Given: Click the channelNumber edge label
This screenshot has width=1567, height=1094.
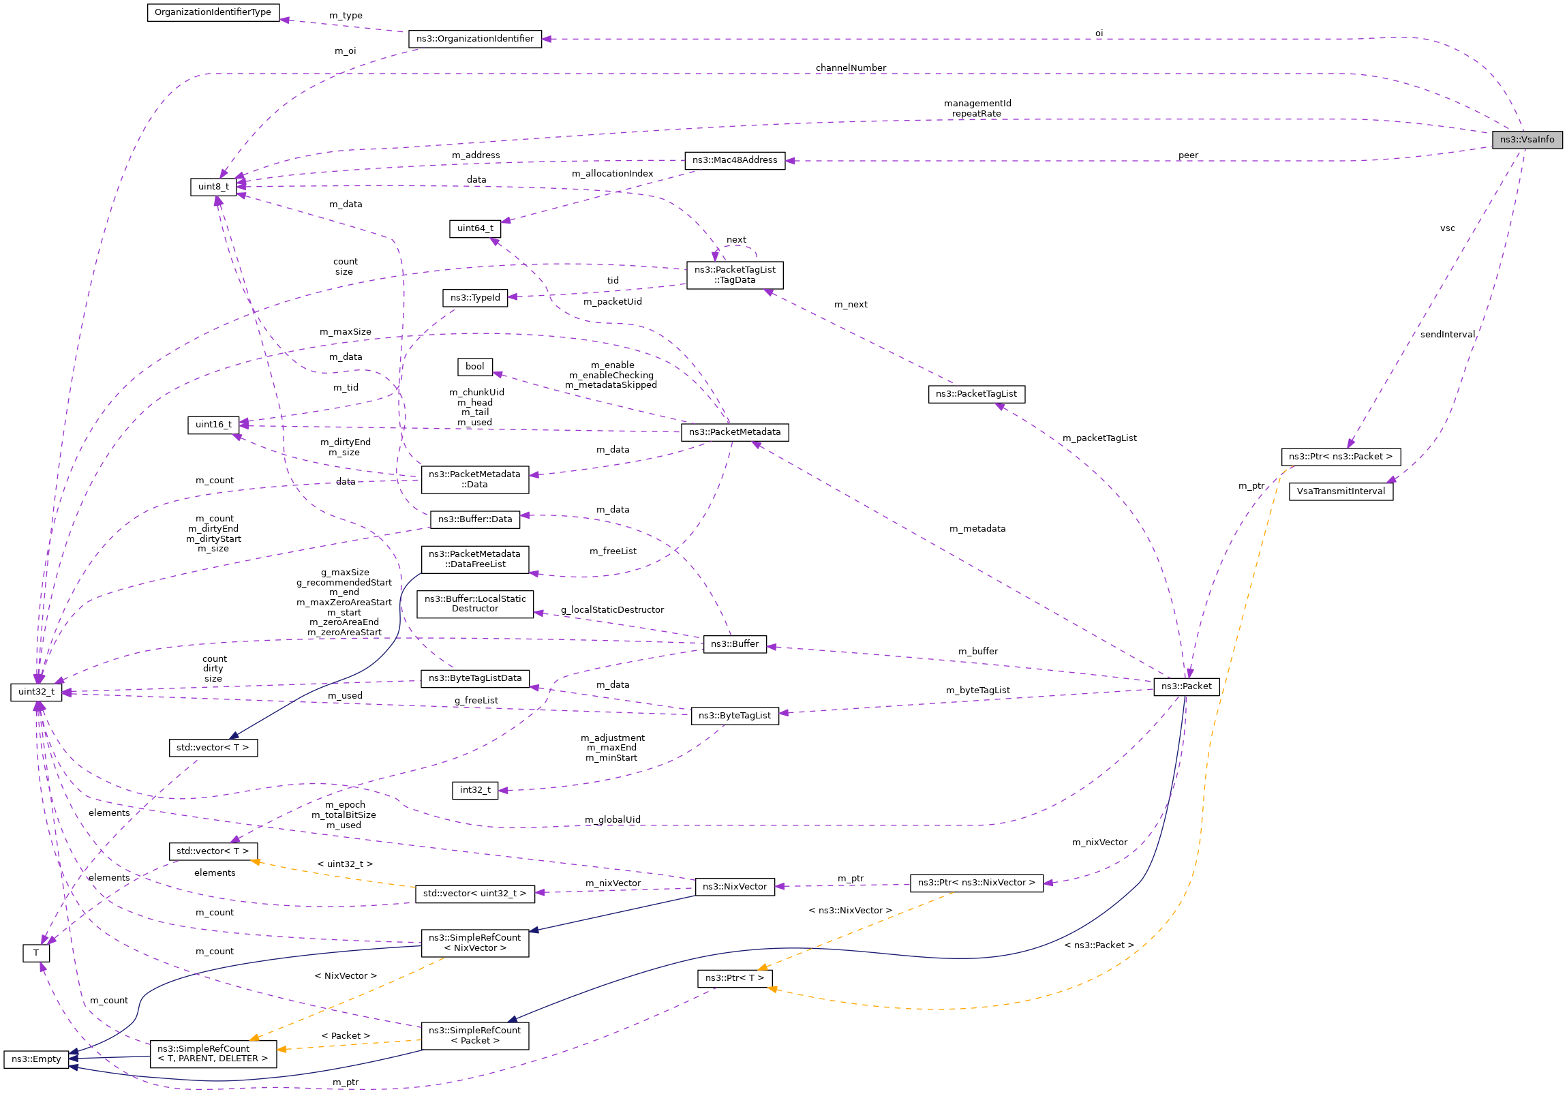Looking at the screenshot, I should click(851, 68).
